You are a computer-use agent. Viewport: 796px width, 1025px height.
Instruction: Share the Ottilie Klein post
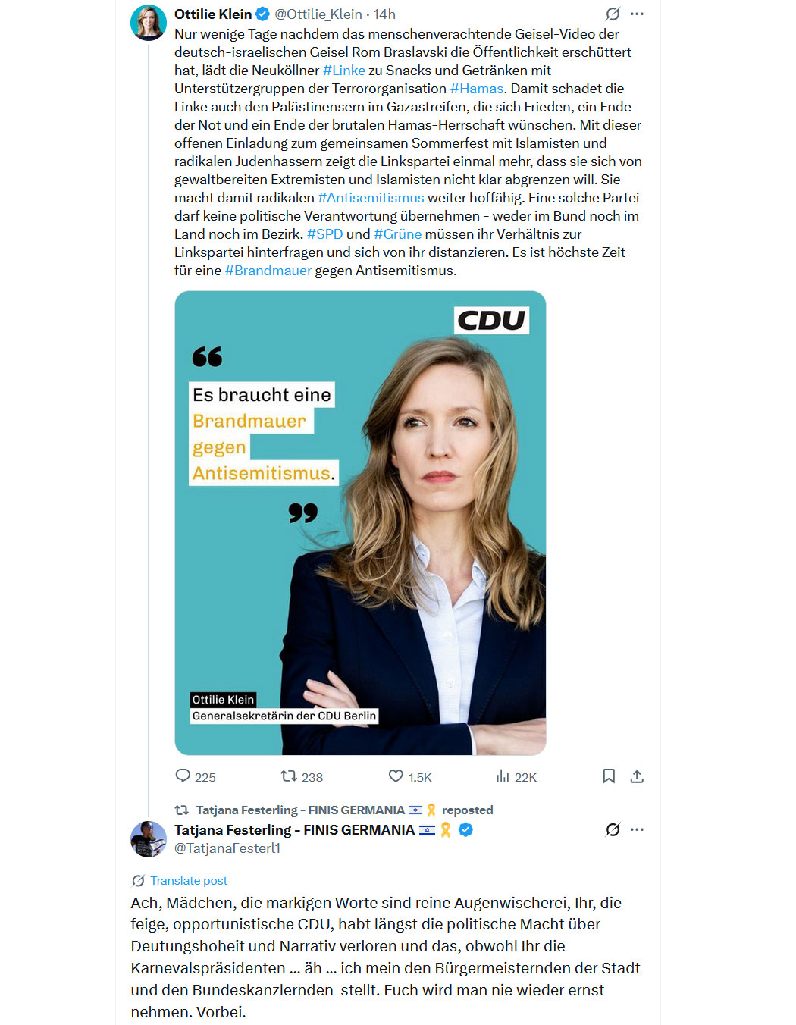tap(637, 776)
